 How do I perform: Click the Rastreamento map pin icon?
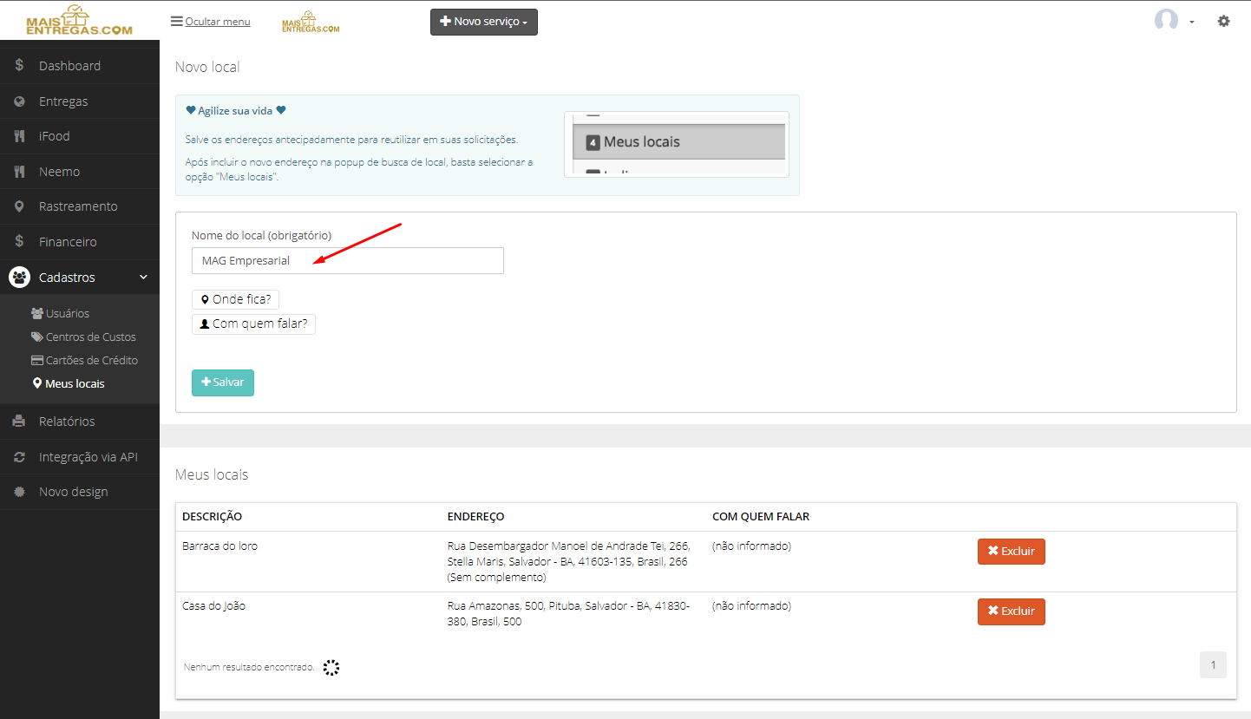click(x=19, y=206)
